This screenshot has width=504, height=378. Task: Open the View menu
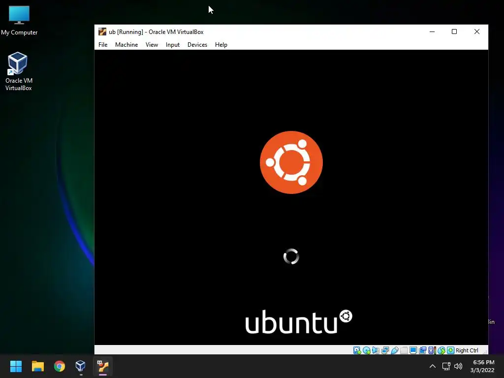point(152,45)
